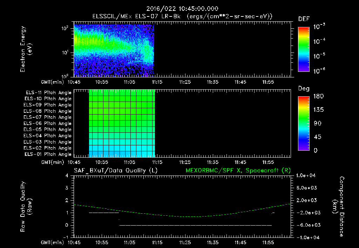This screenshot has height=248, width=359.
Task: Click the 'GMT(min)' label of the bottom plot
Action: (x=53, y=242)
